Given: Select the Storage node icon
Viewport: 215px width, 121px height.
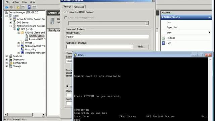Looking at the screenshot, I should (x=10, y=66).
